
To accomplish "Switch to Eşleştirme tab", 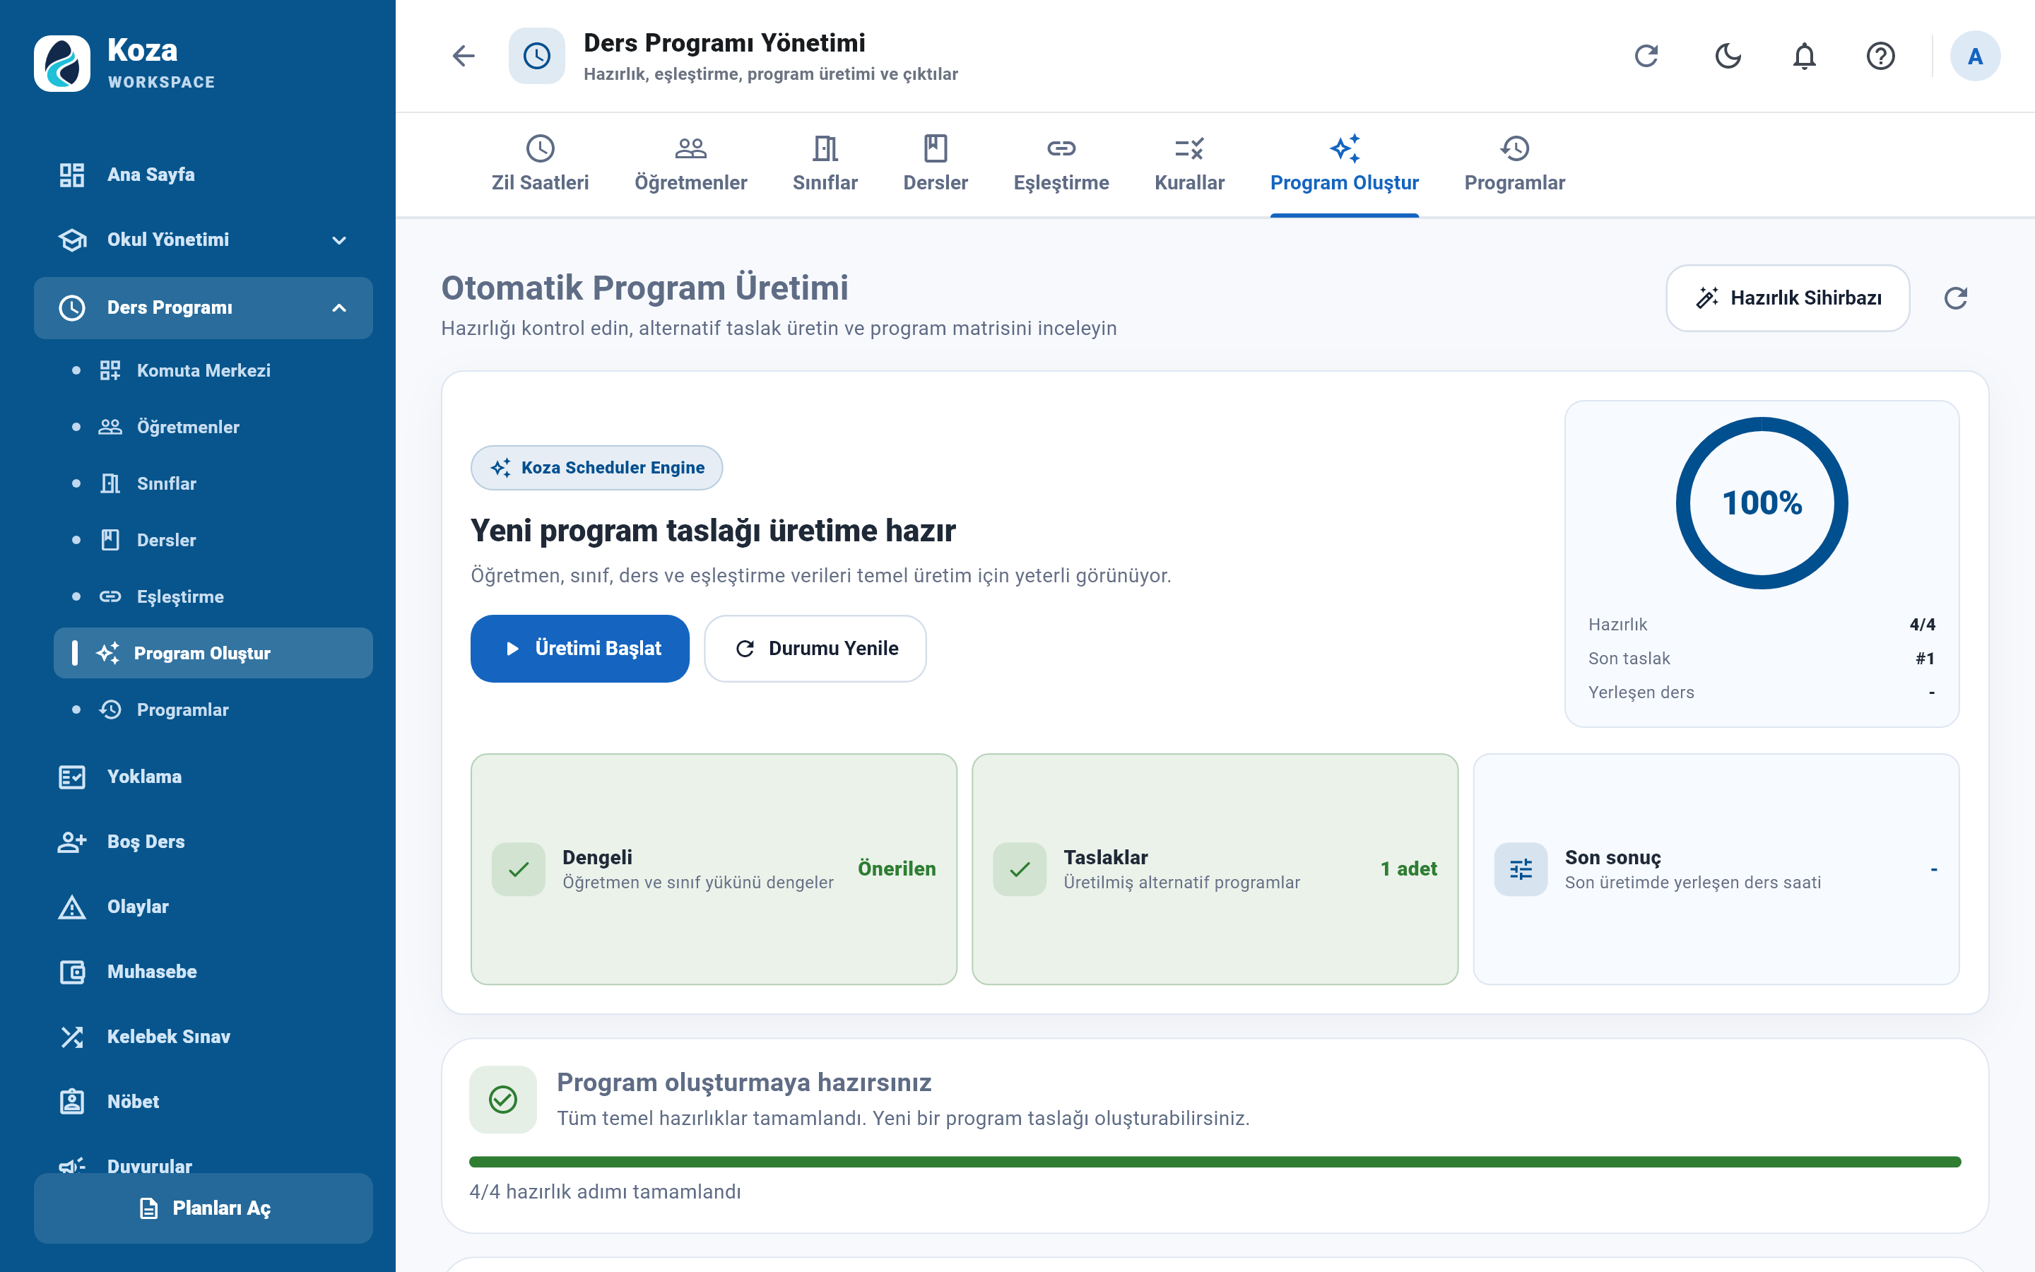I will click(1061, 165).
